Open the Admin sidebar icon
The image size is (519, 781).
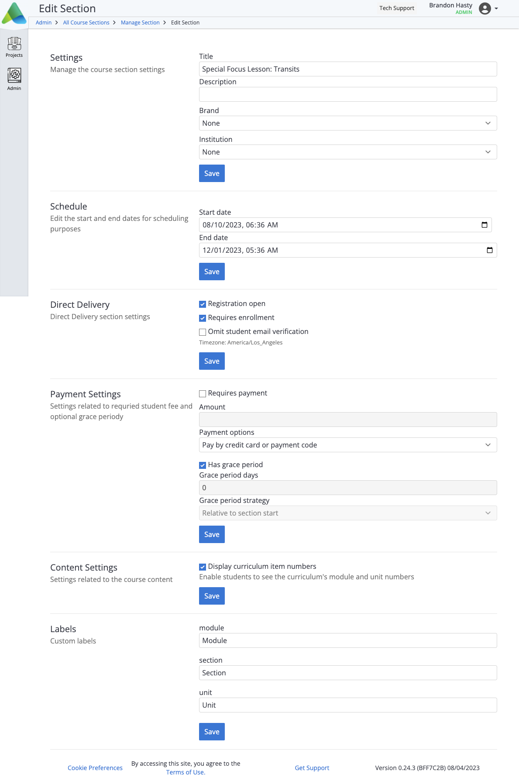pos(14,79)
